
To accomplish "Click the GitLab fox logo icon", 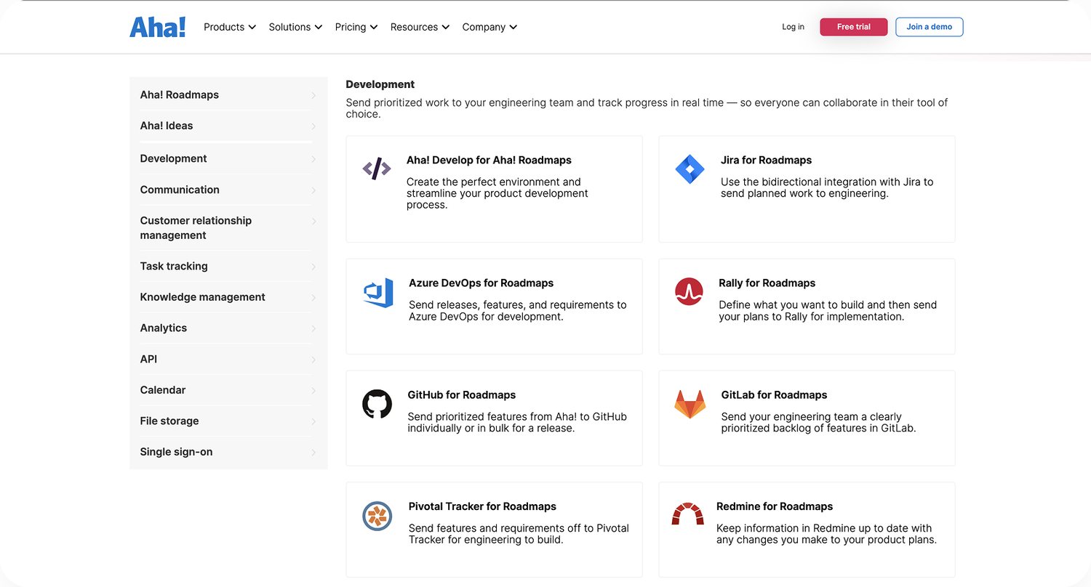I will [690, 405].
